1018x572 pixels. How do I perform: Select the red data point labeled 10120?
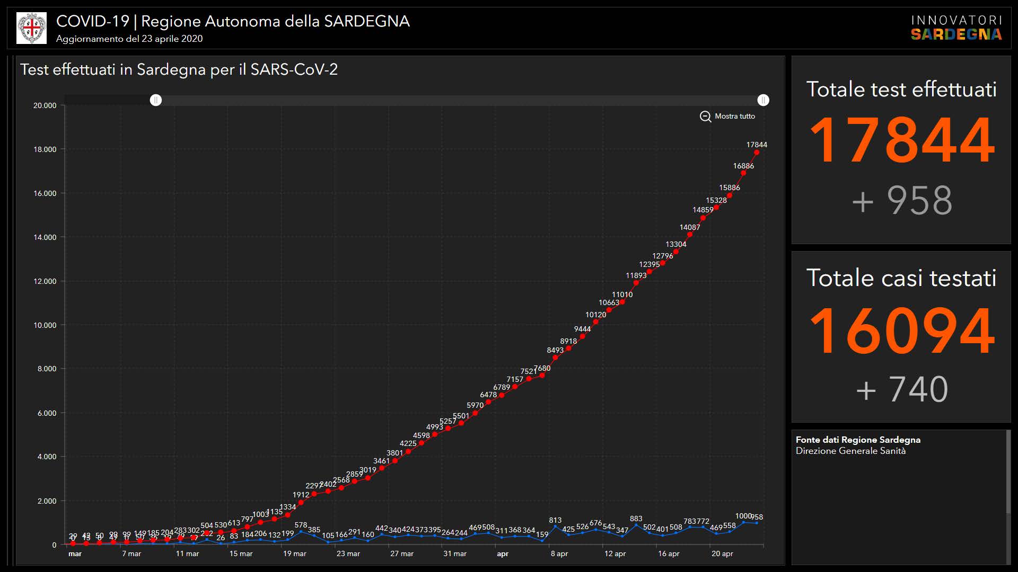(x=595, y=322)
